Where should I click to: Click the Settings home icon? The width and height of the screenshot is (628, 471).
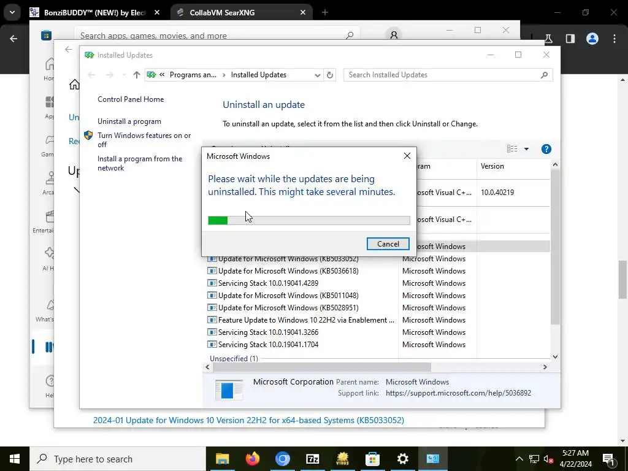(74, 85)
